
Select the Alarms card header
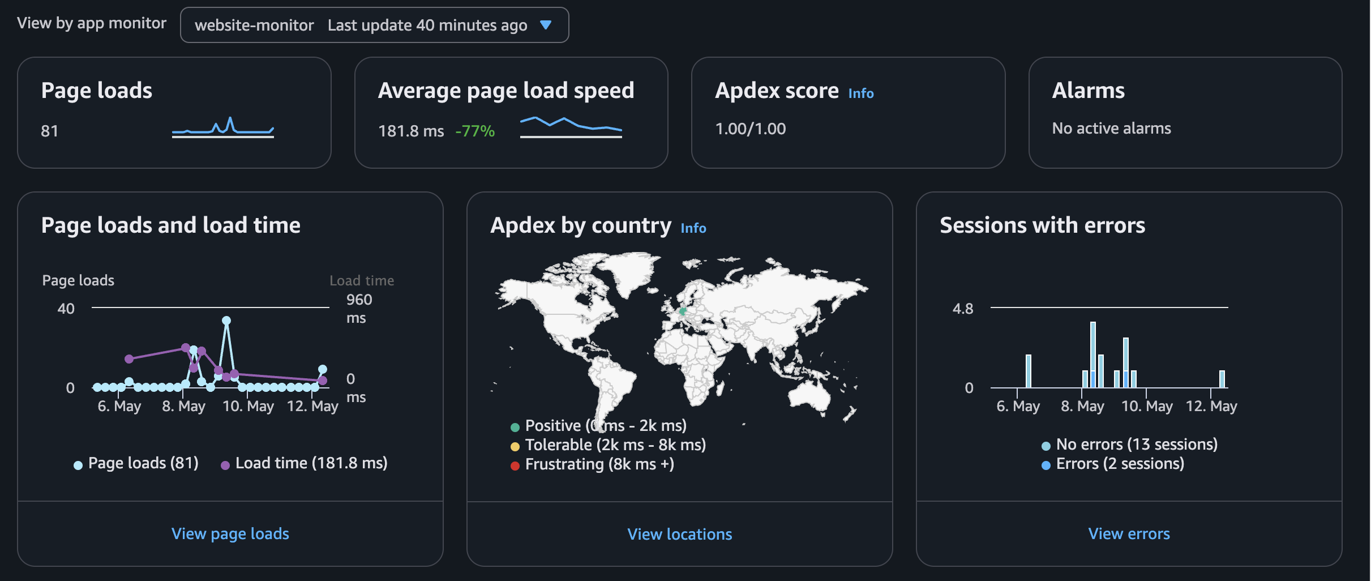tap(1089, 90)
